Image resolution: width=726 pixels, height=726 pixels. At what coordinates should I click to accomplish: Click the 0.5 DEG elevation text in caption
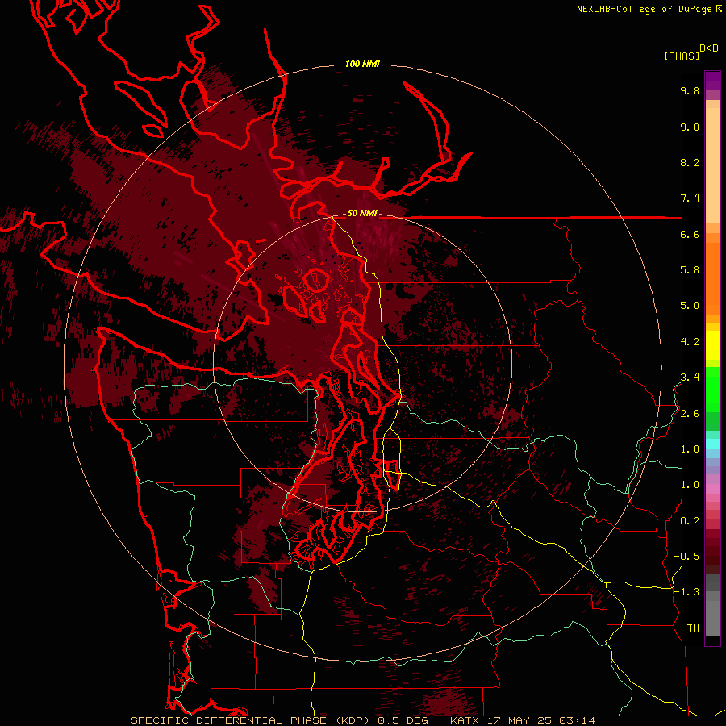point(403,720)
